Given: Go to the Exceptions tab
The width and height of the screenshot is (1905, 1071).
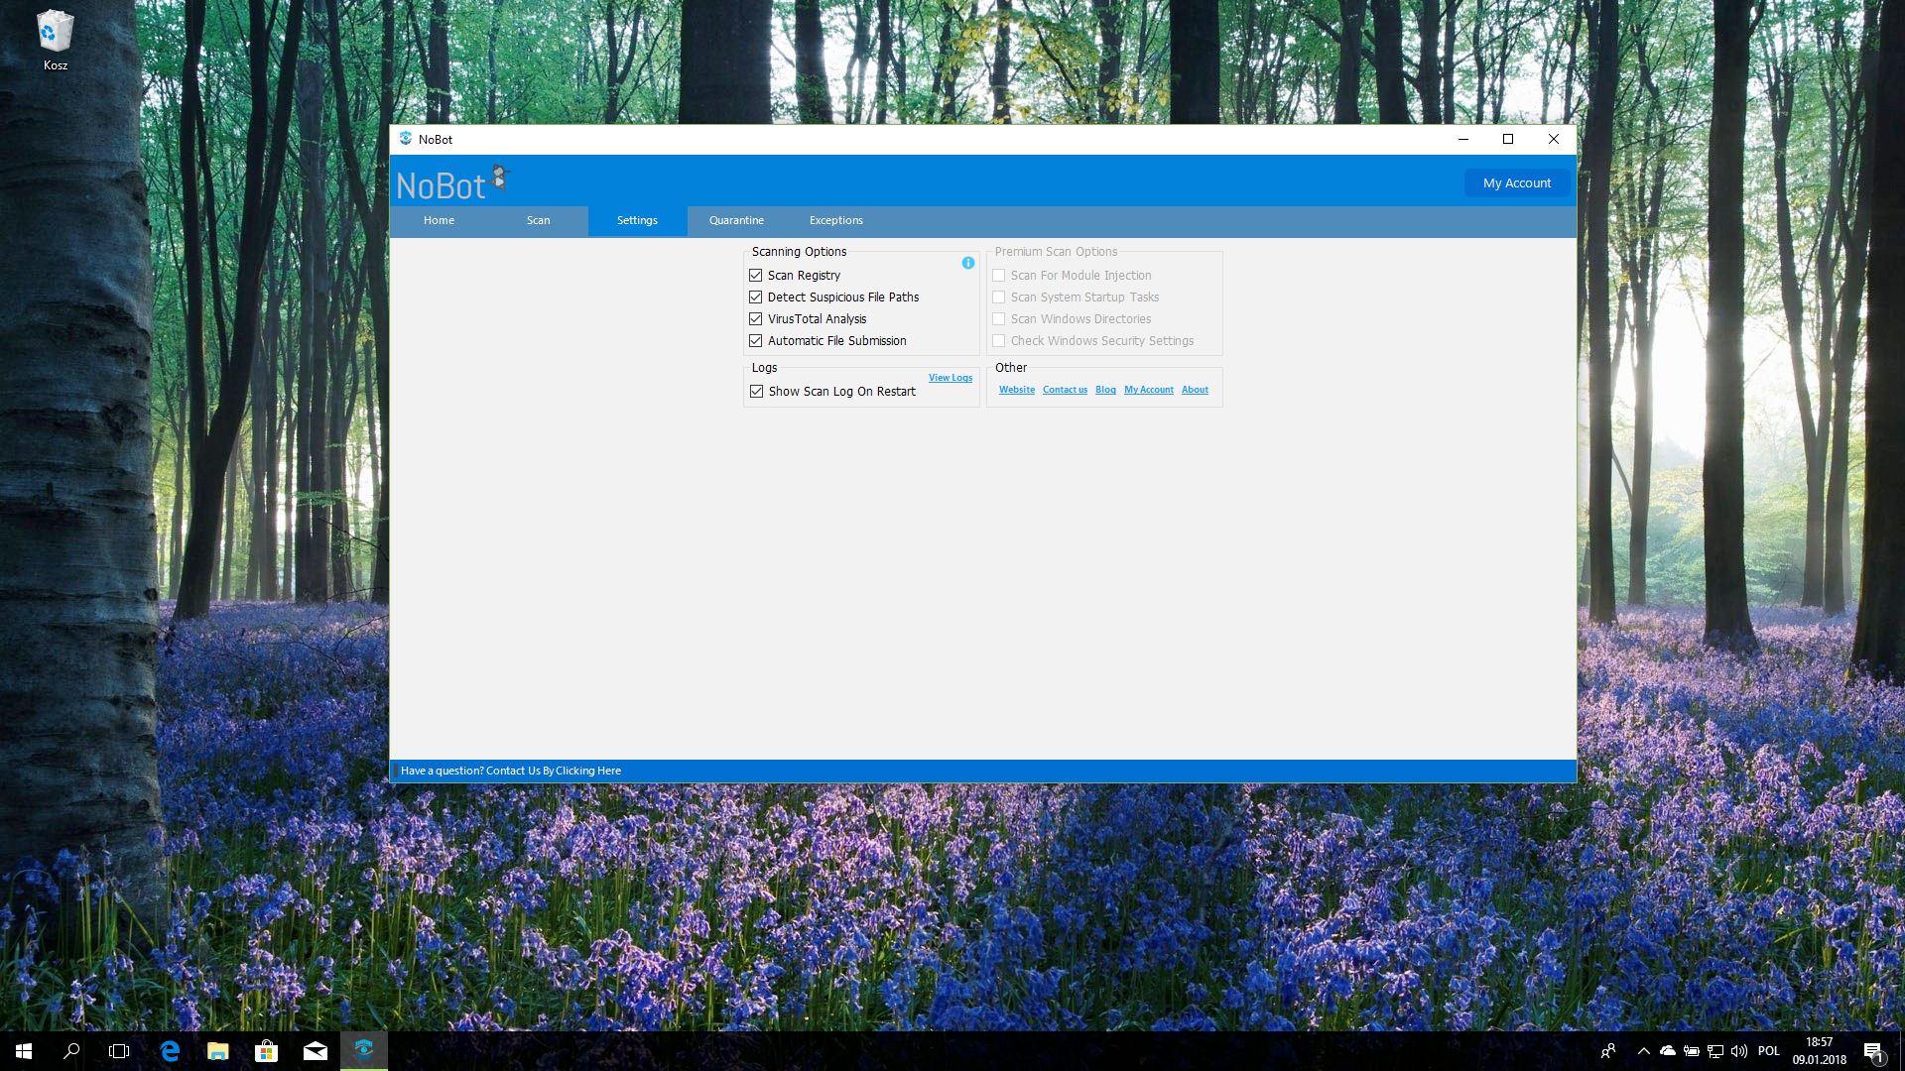Looking at the screenshot, I should (835, 220).
